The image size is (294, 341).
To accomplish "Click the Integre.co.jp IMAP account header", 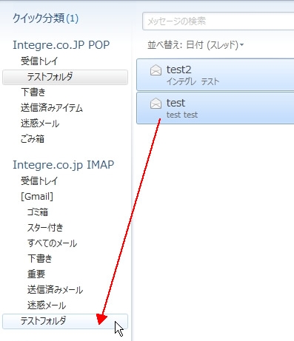I will coord(63,165).
